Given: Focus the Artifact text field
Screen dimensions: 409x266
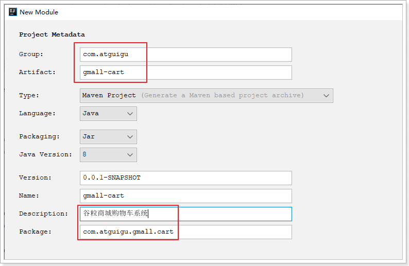Looking at the screenshot, I should point(185,73).
